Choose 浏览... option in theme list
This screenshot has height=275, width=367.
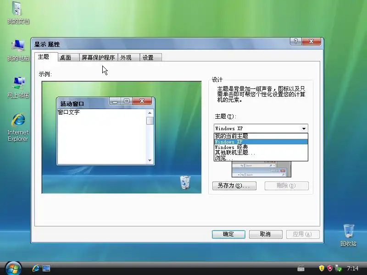(x=261, y=158)
